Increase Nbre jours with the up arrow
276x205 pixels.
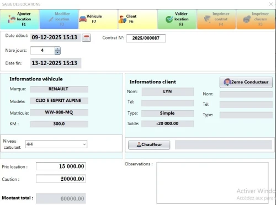click(57, 48)
